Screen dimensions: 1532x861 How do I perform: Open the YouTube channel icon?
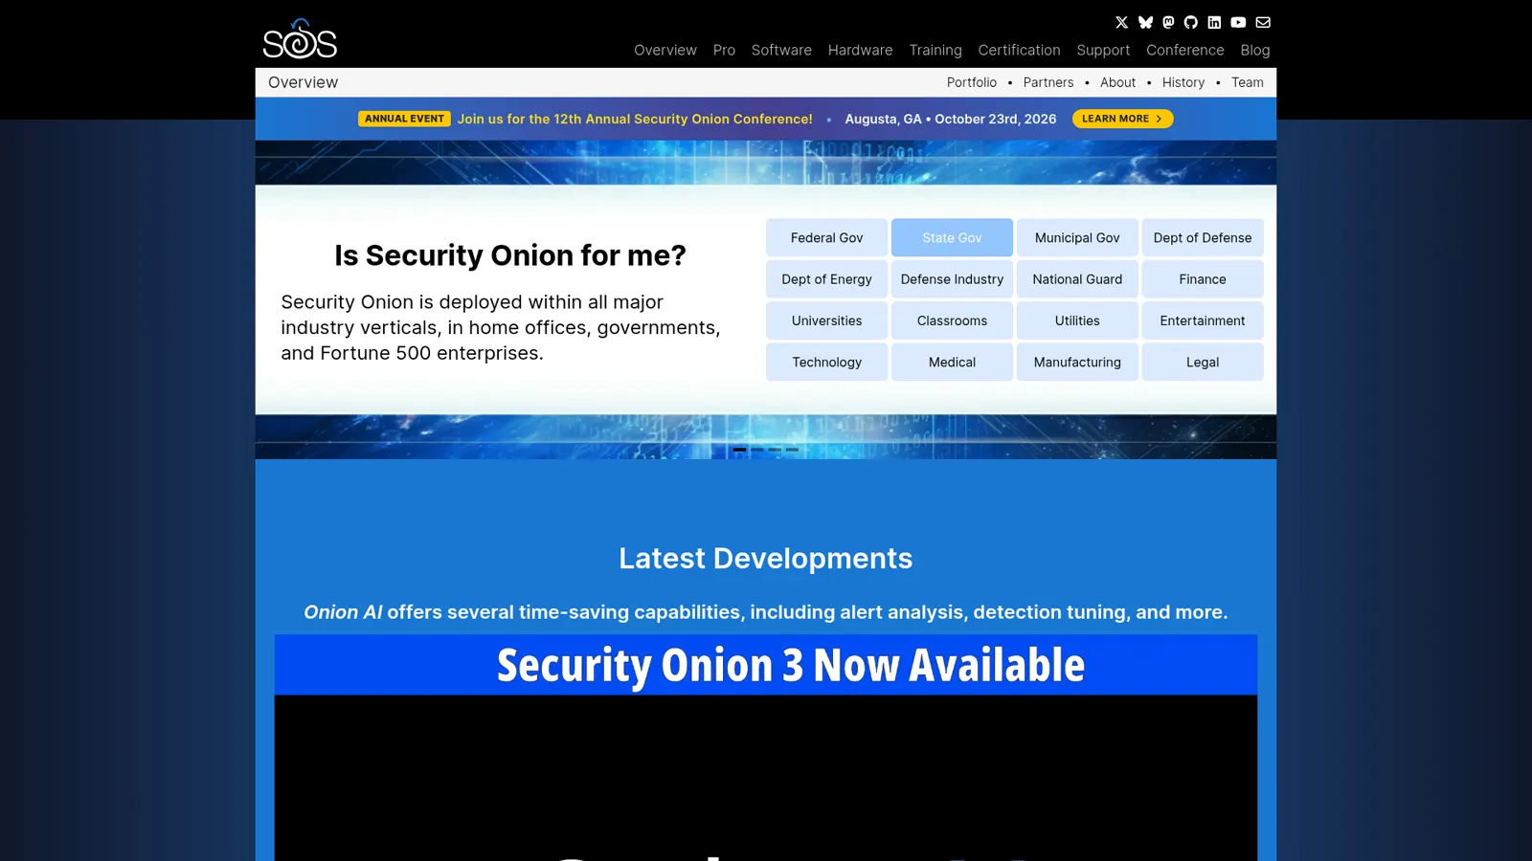coord(1238,22)
